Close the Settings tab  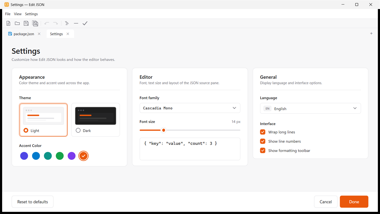coord(68,34)
